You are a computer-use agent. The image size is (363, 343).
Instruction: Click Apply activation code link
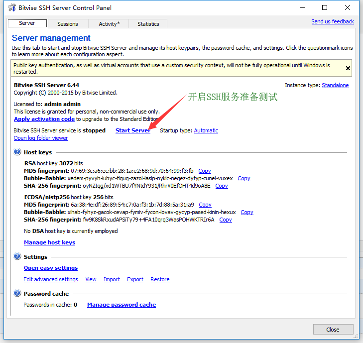[x=44, y=119]
